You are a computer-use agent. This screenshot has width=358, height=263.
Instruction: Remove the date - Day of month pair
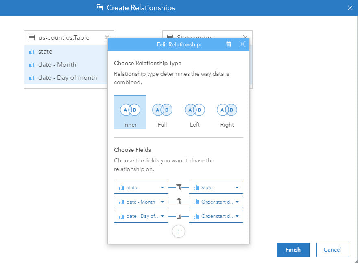[x=179, y=216]
